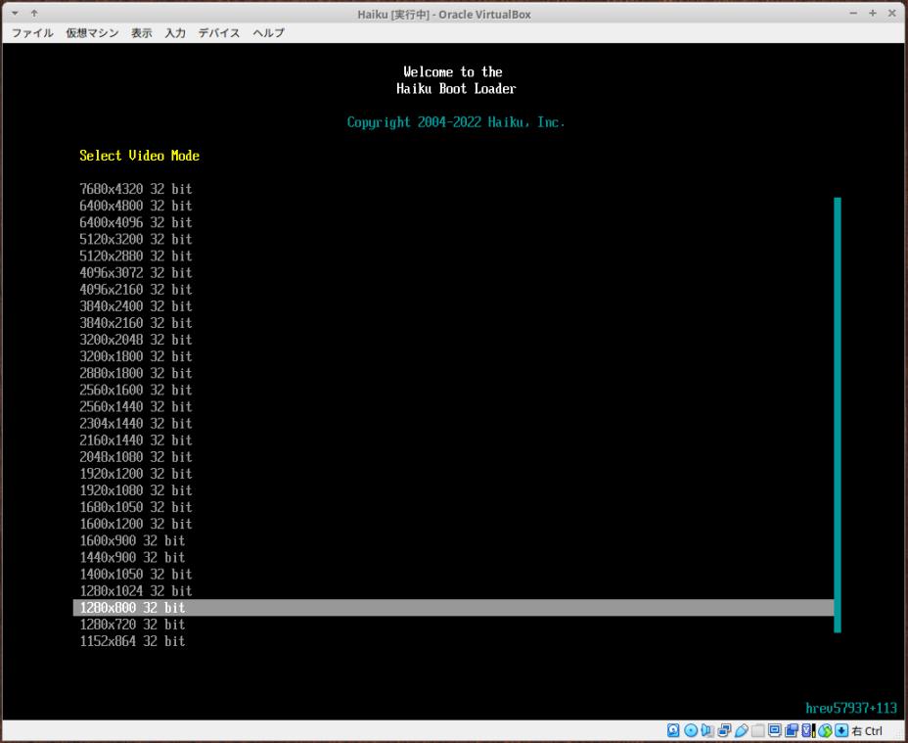Image resolution: width=908 pixels, height=743 pixels.
Task: Click the Select Video Mode heading
Action: (140, 156)
